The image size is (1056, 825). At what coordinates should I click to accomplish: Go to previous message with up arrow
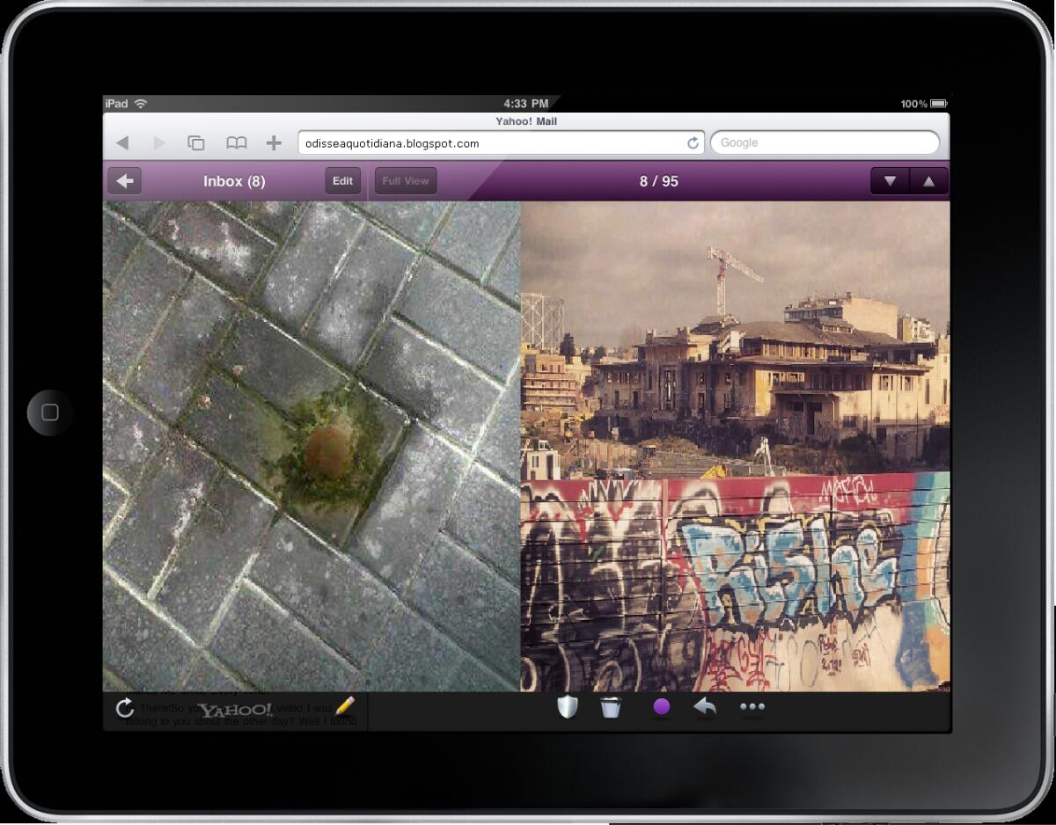928,181
